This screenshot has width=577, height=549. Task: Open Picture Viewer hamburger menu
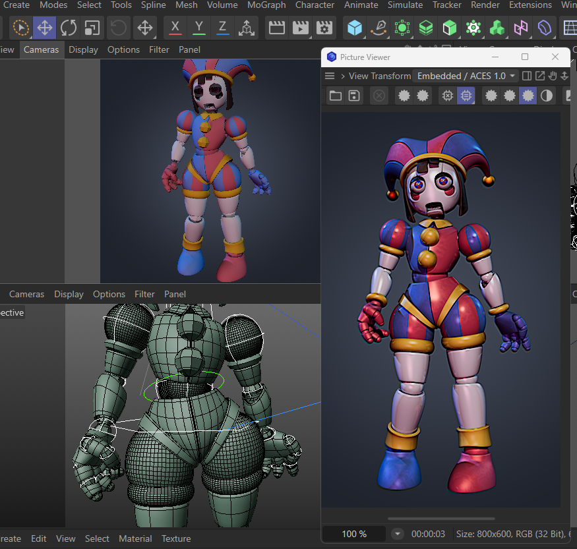(x=330, y=76)
